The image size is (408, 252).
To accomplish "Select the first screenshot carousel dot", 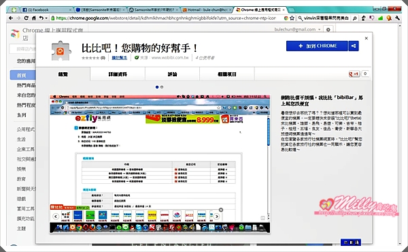I will tap(157, 87).
